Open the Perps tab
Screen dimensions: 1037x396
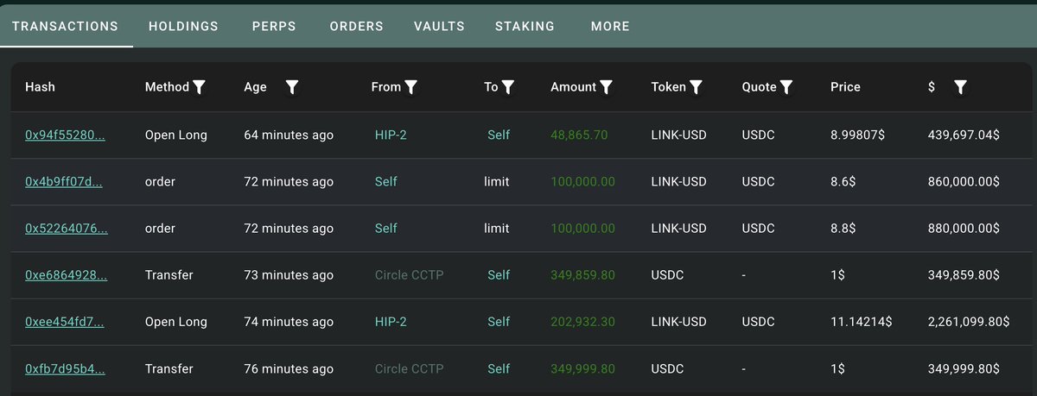[274, 26]
